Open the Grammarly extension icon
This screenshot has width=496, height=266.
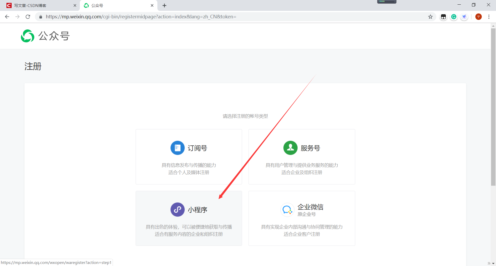click(454, 17)
